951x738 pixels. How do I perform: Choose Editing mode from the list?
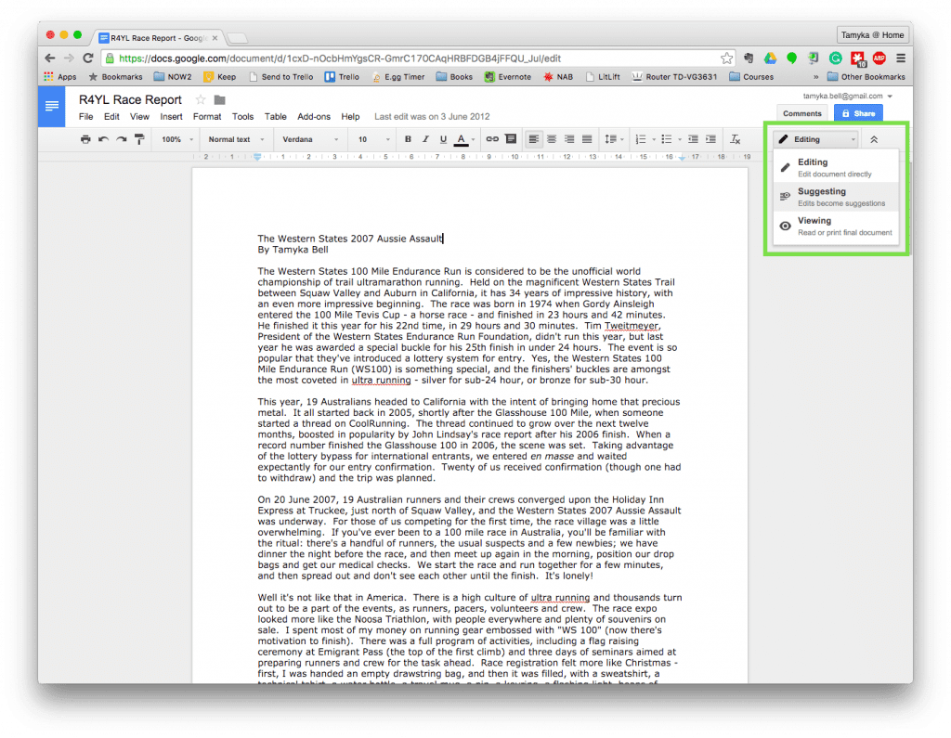tap(836, 167)
